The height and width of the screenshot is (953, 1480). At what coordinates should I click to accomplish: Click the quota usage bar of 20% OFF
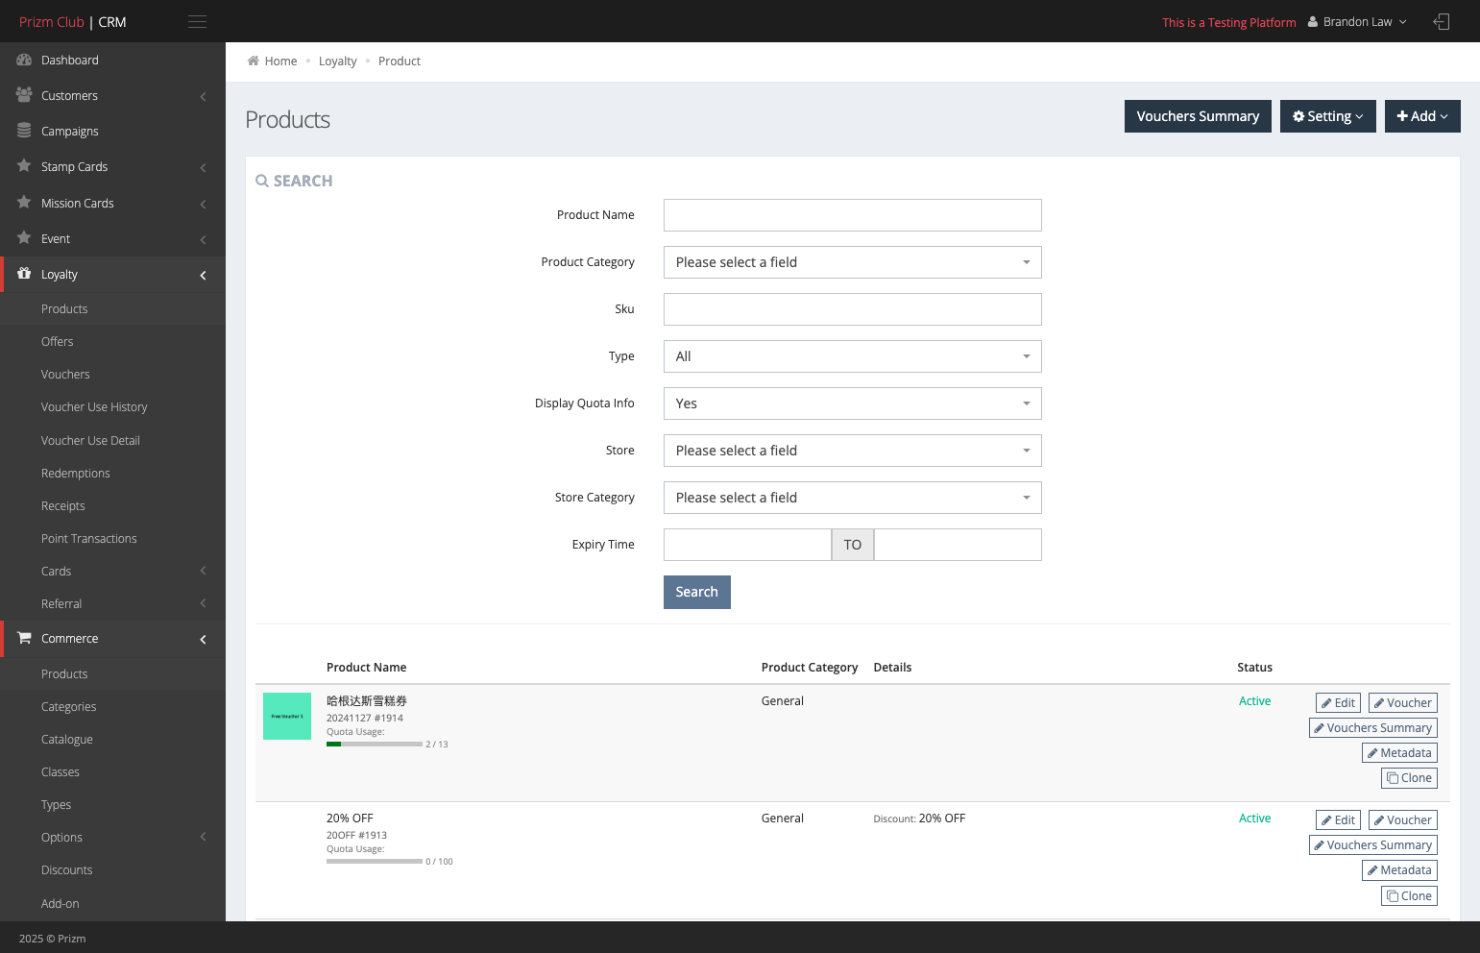pos(375,861)
